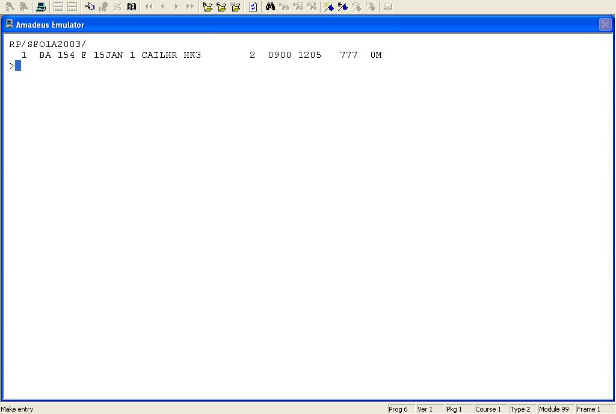616x414 pixels.
Task: Click the 'Pkg 1' status bar field
Action: 459,409
